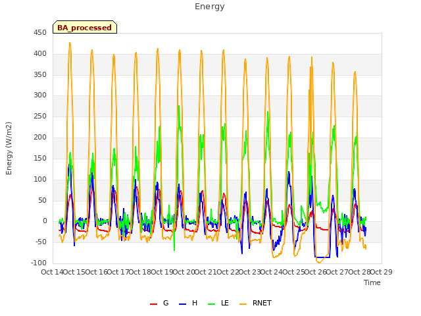Viewport: 421px width, 316px height.
Task: Click the highest orange RNET peak
Action: point(70,43)
